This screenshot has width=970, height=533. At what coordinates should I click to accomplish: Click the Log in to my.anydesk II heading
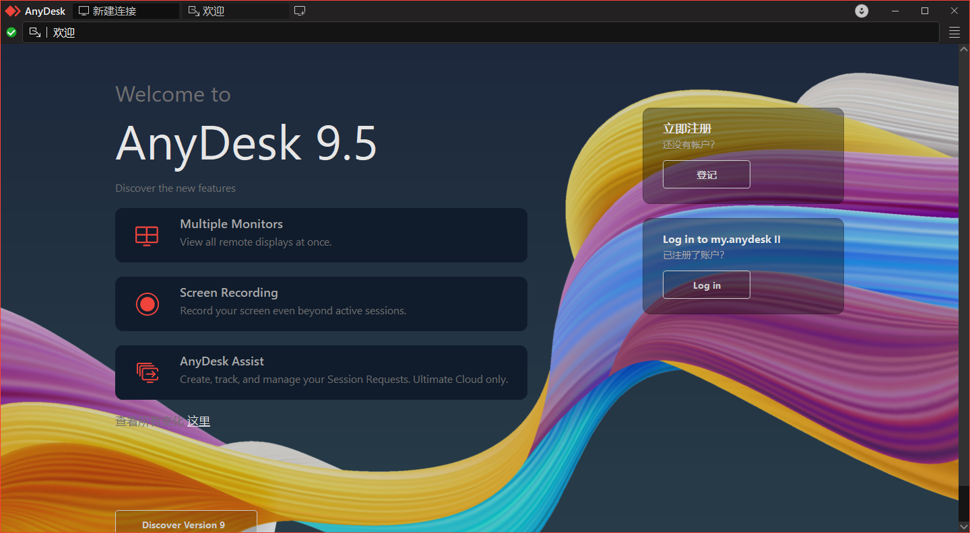click(x=721, y=239)
